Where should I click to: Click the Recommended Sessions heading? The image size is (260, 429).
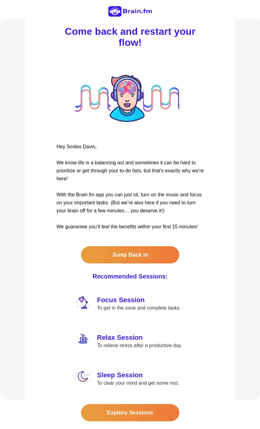[130, 276]
